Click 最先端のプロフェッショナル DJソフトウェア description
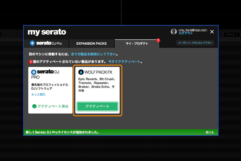Image resolution: width=241 pixels, height=161 pixels. (49, 87)
